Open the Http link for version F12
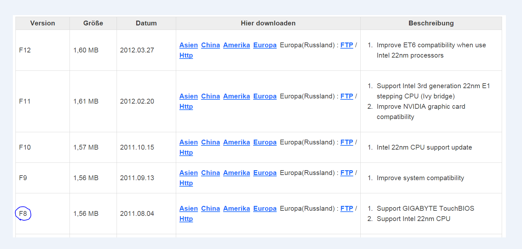Image resolution: width=522 pixels, height=249 pixels. [x=186, y=56]
